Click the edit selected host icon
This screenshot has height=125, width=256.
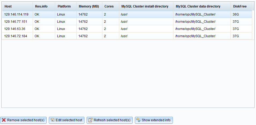coord(53,120)
